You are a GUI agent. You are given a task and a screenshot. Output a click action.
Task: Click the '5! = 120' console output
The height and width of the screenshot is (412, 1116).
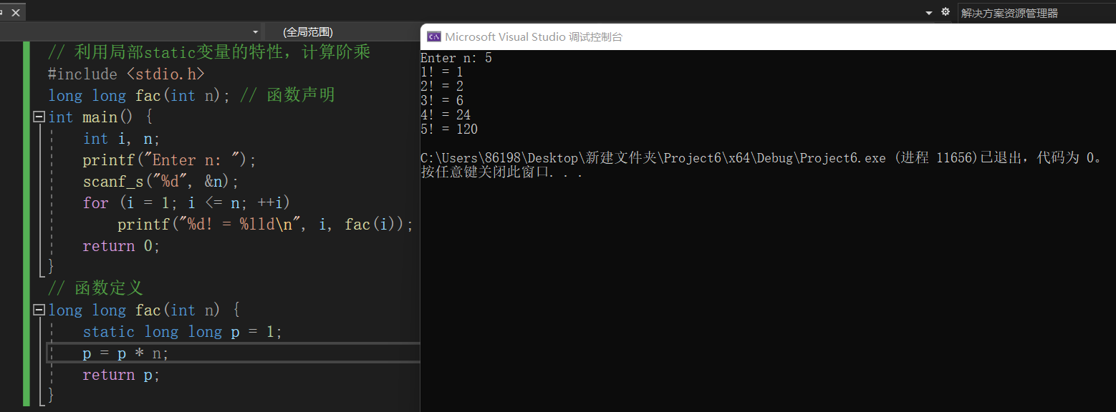[x=449, y=129]
